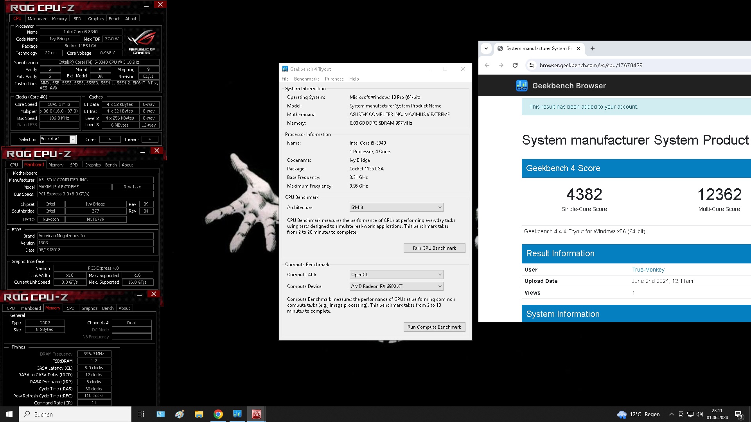751x422 pixels.
Task: Close the middle ROG CPU-Z Mainboard window
Action: (x=157, y=150)
